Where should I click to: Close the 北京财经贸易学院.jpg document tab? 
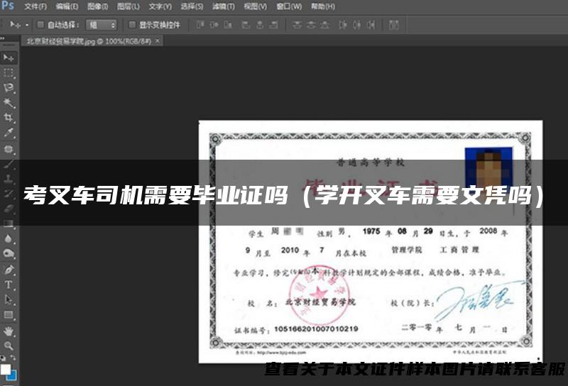click(x=158, y=41)
